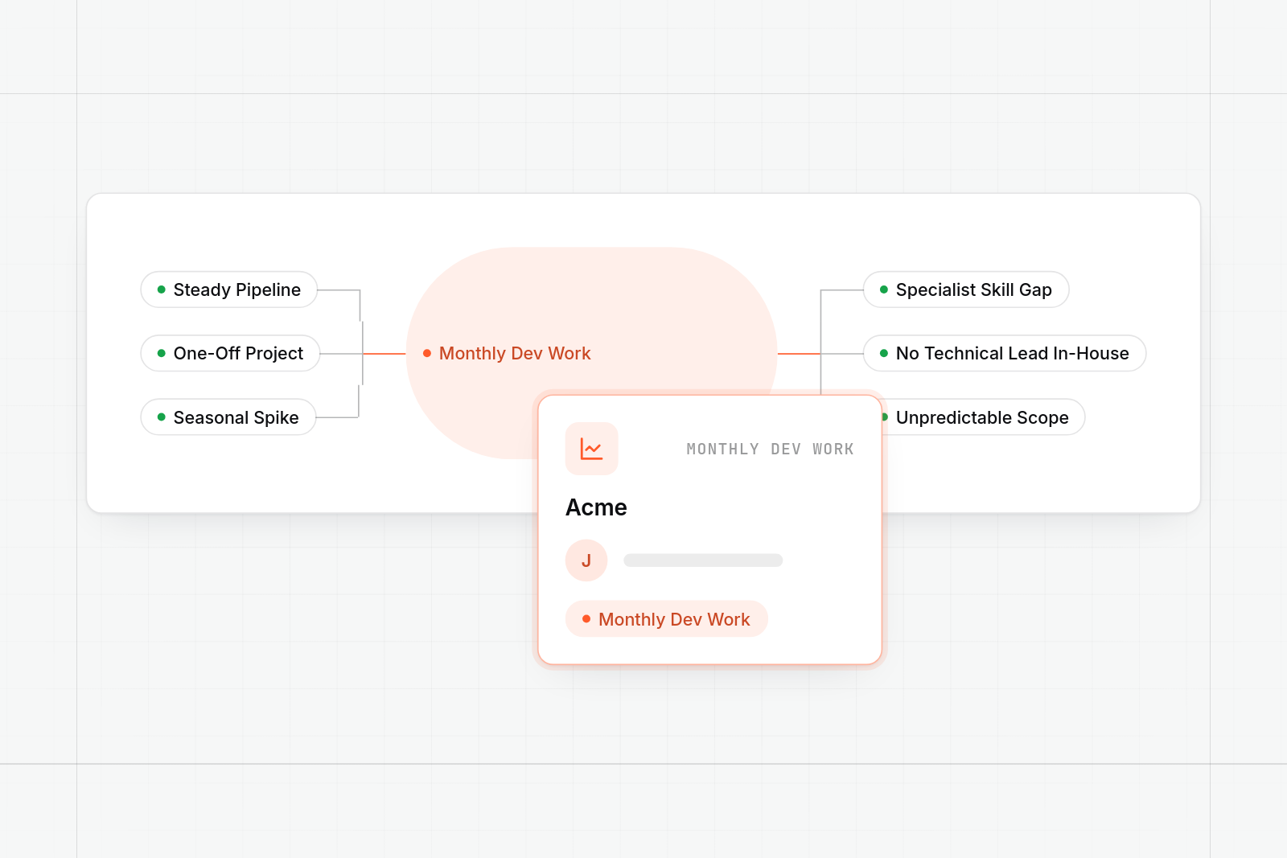
Task: Click the MONTHLY DEV WORK card header label
Action: 770,449
